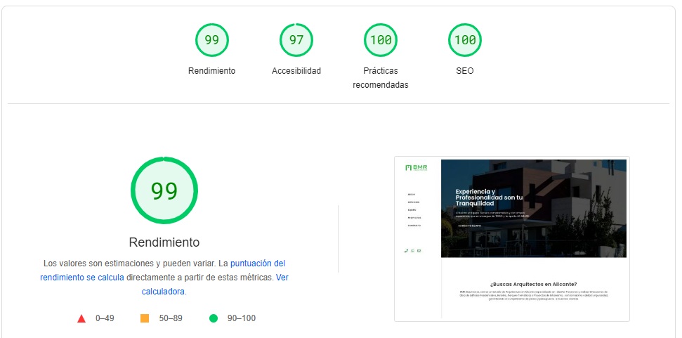Click the phone icon in the site preview

point(406,250)
